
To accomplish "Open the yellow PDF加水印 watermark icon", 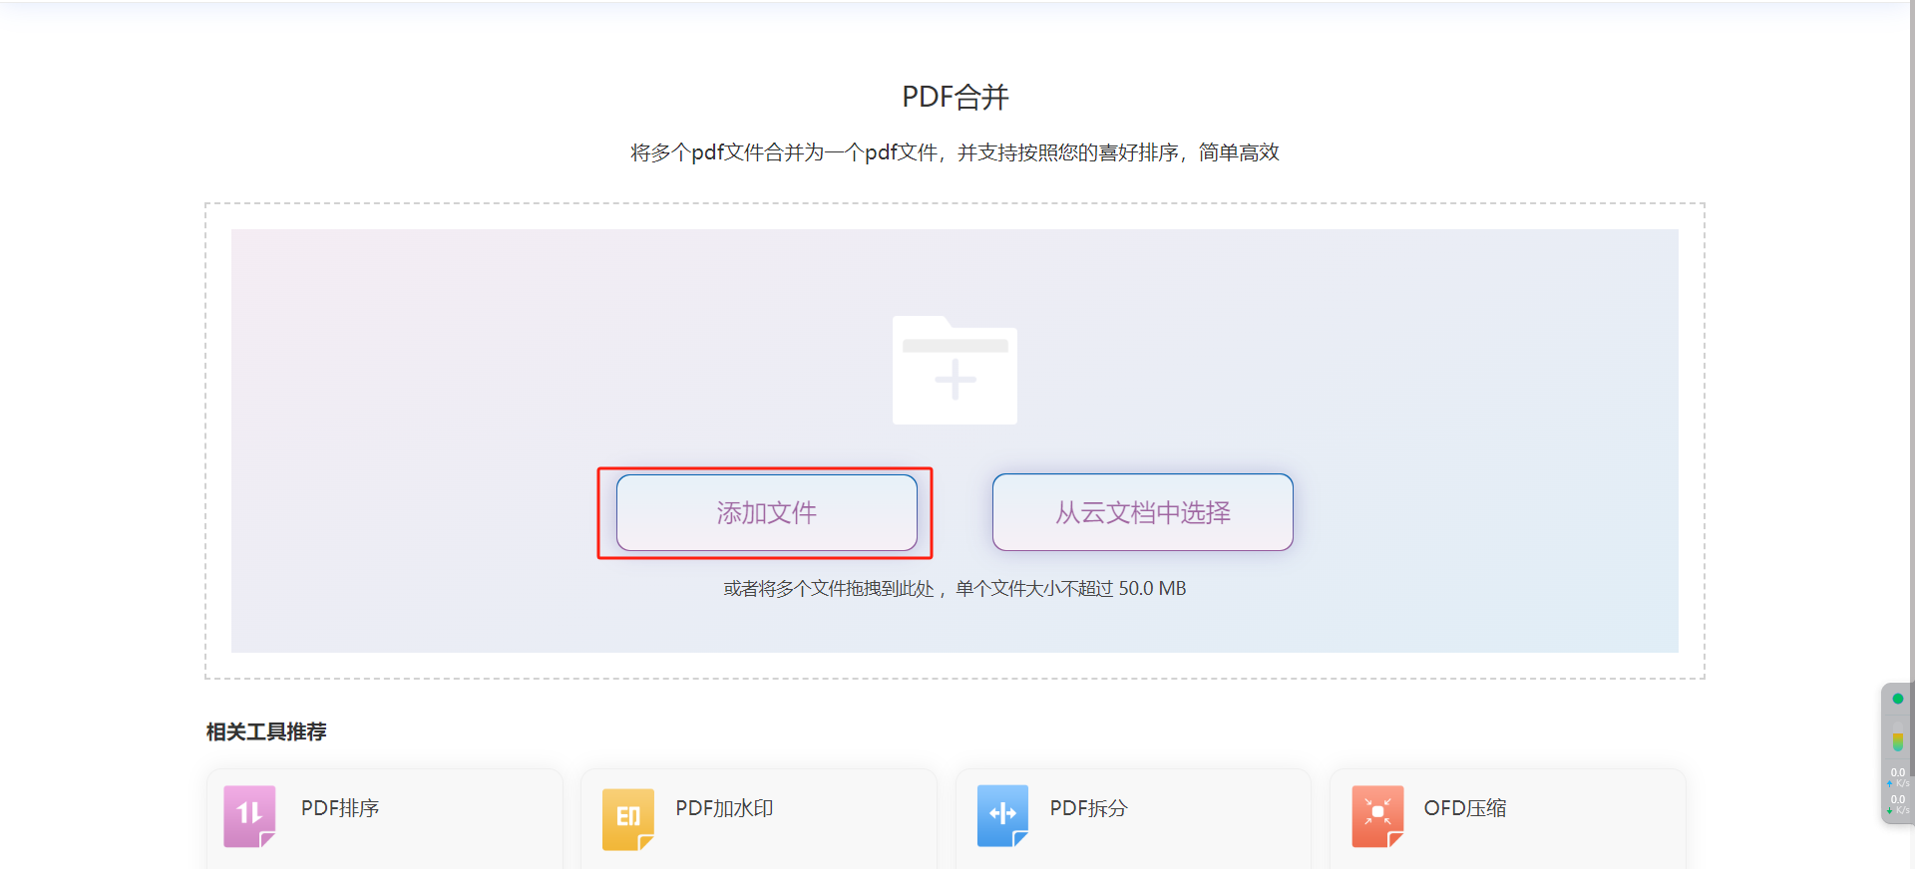I will pos(627,817).
